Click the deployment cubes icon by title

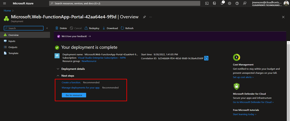click(7, 18)
